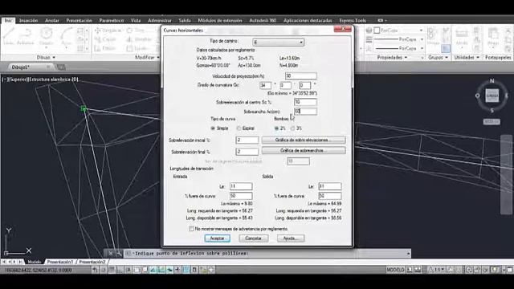Click the Sobreancho Ac field

coord(305,112)
